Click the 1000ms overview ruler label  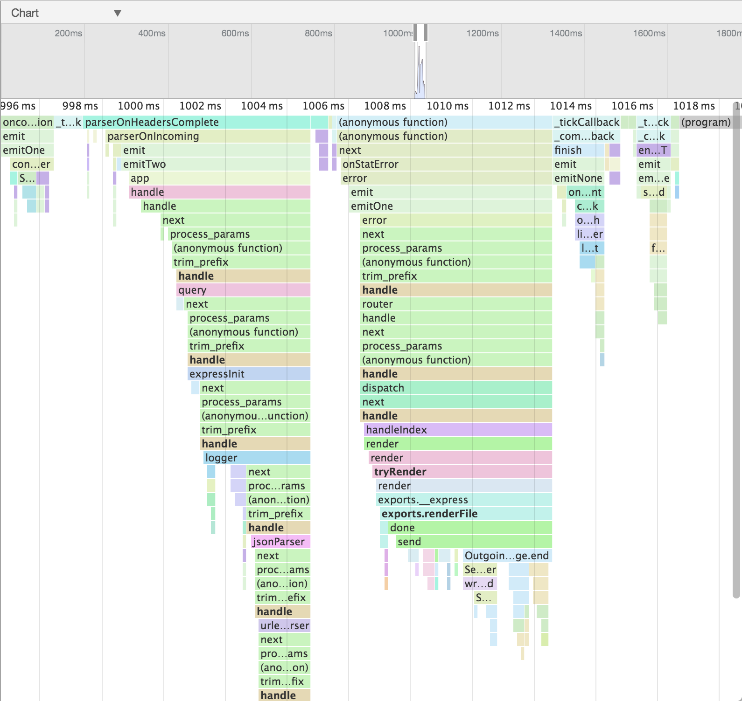point(398,33)
